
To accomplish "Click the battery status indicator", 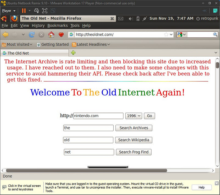I will (x=138, y=19).
